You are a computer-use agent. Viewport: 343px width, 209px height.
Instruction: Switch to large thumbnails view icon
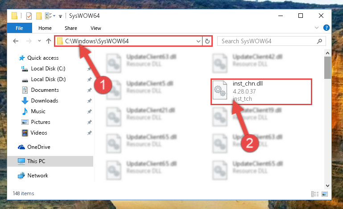click(325, 194)
